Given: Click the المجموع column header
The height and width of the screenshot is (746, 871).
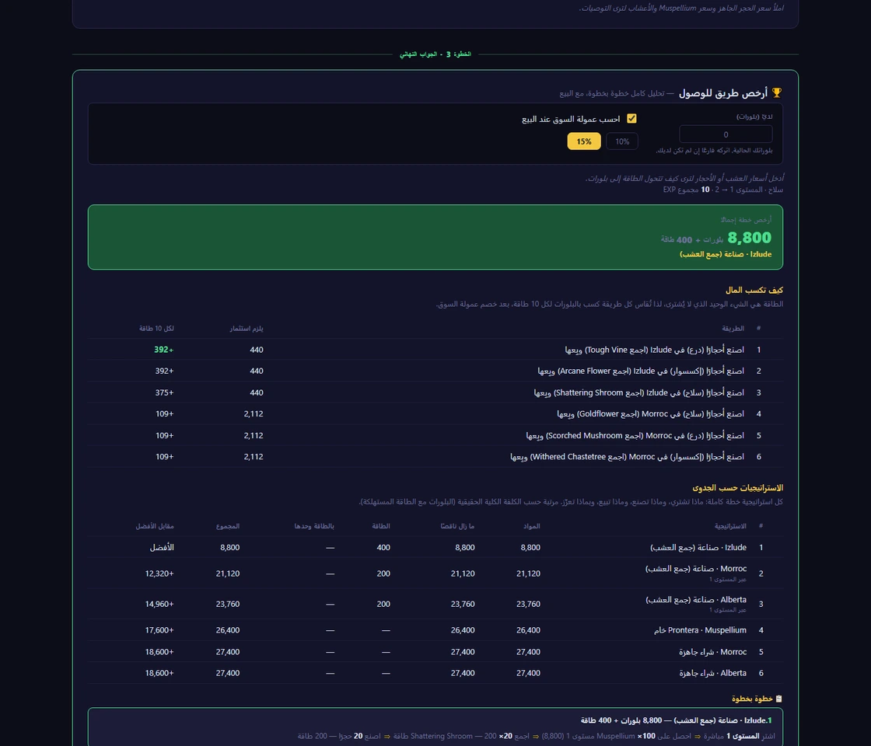Looking at the screenshot, I should 228,526.
